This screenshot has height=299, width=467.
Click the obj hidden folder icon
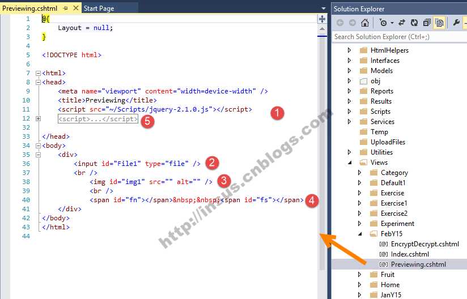(363, 81)
